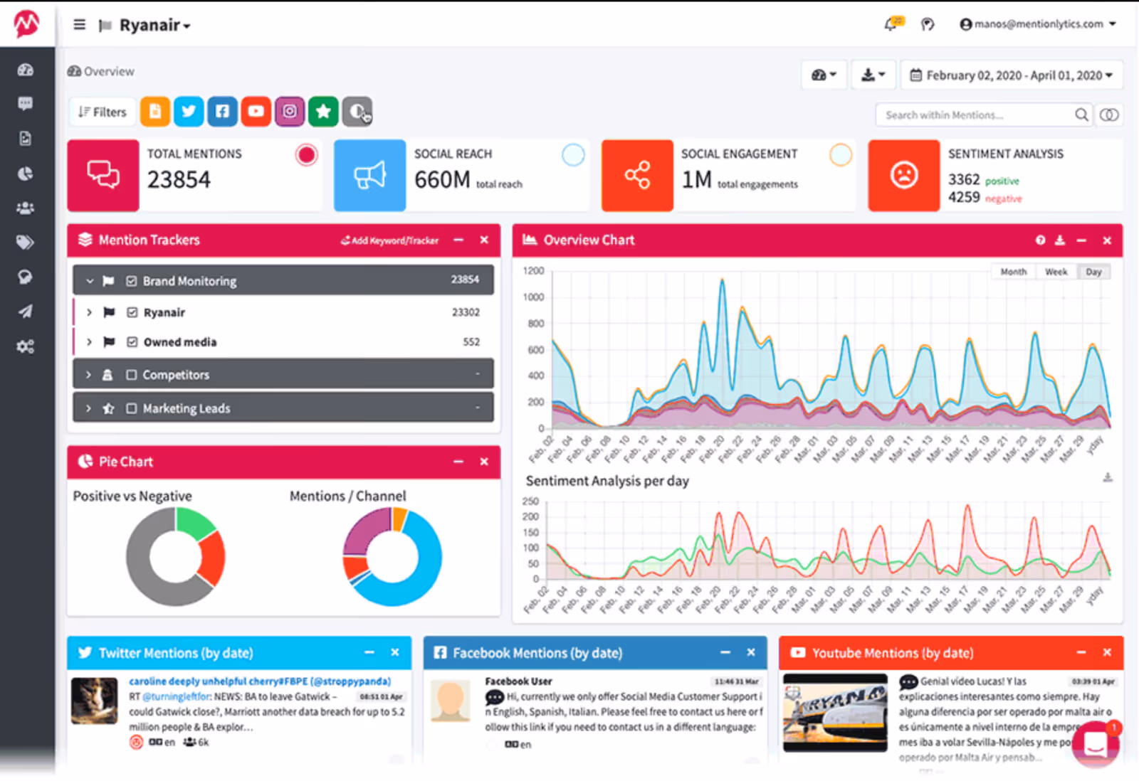Screen dimensions: 1139x781
Task: Open the paper plane publish sidebar icon
Action: [26, 312]
